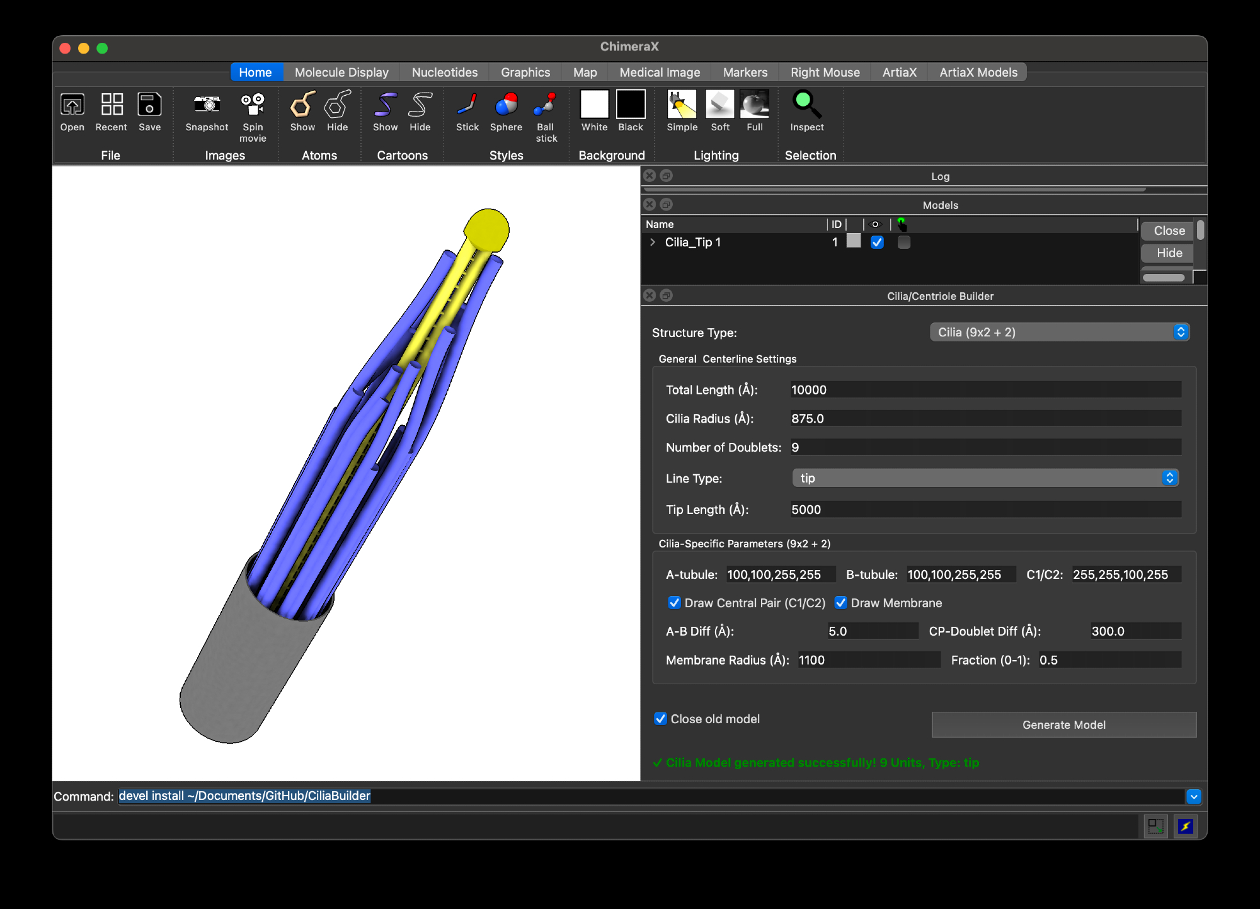Uncheck Draw Central Pair (C1/C2)

pyautogui.click(x=674, y=603)
